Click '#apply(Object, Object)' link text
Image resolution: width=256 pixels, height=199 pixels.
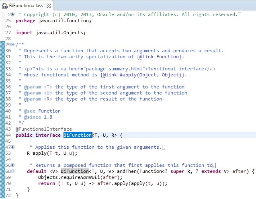coord(151,75)
